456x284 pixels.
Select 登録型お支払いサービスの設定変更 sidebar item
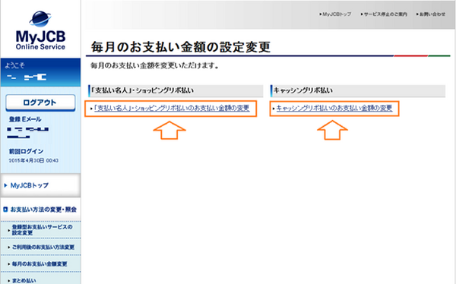coord(41,229)
